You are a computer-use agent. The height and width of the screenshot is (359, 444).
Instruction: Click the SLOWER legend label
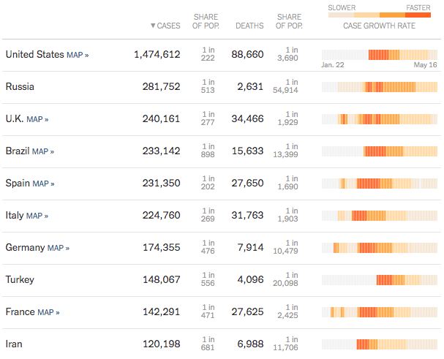[342, 7]
